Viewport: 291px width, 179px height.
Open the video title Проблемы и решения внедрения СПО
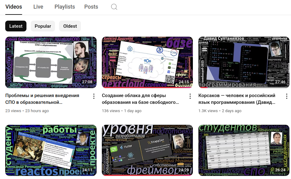click(42, 99)
